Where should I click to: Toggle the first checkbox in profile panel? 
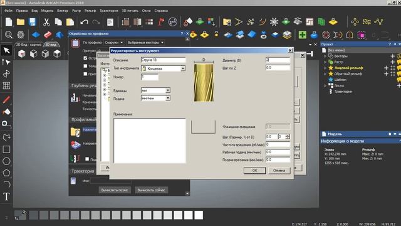tap(85, 58)
